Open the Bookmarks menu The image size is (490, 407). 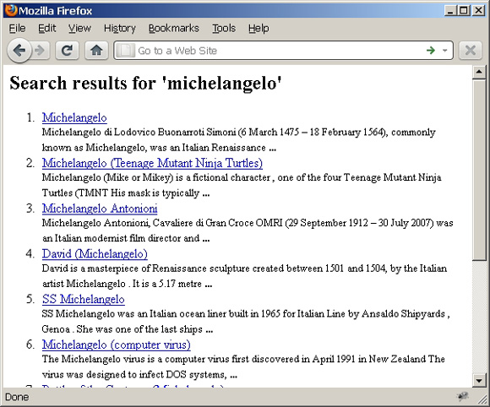pyautogui.click(x=174, y=29)
